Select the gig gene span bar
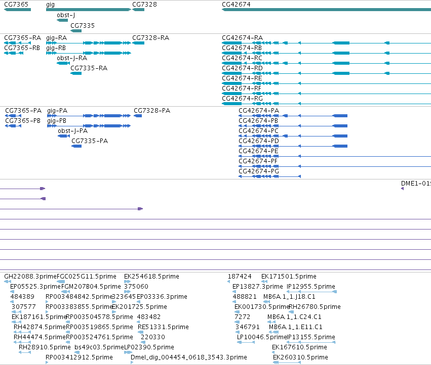 pos(89,10)
